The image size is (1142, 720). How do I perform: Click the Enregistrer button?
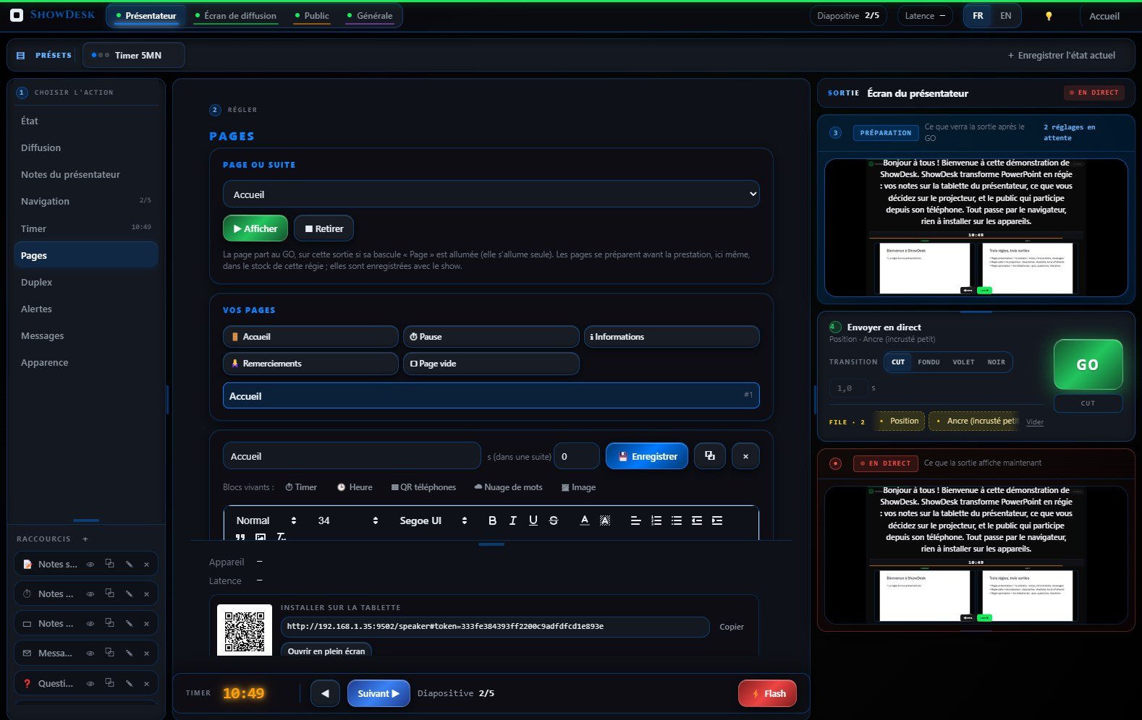(647, 456)
